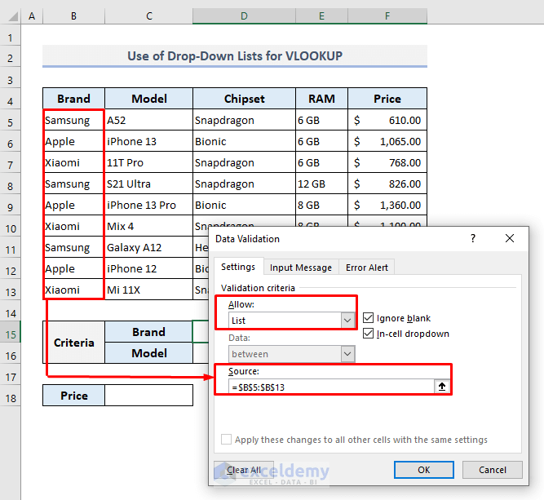Image resolution: width=544 pixels, height=500 pixels.
Task: Select column B header
Action: (x=73, y=16)
